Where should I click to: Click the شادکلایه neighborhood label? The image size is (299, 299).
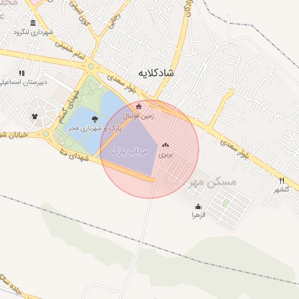click(156, 74)
